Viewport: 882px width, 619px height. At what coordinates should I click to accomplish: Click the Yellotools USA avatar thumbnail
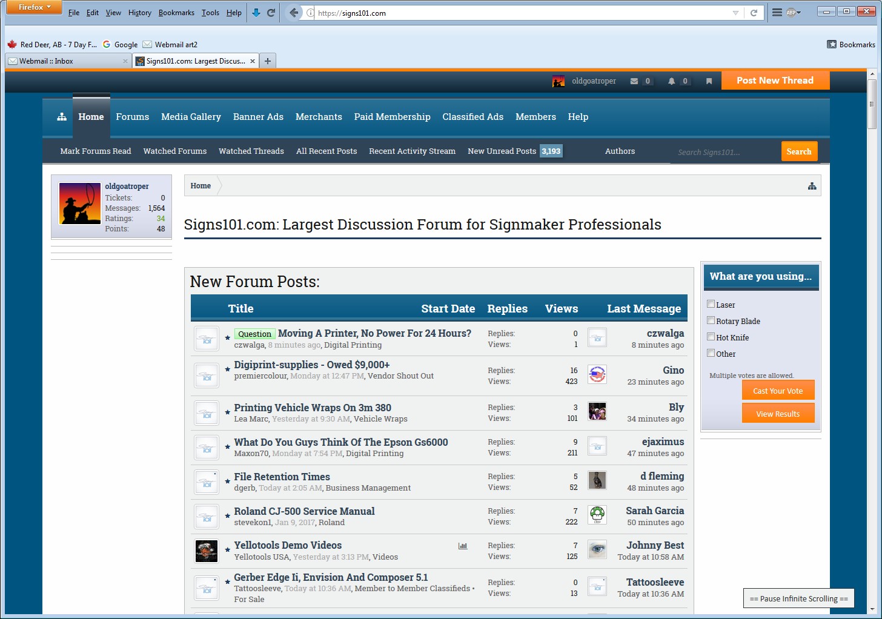[207, 551]
